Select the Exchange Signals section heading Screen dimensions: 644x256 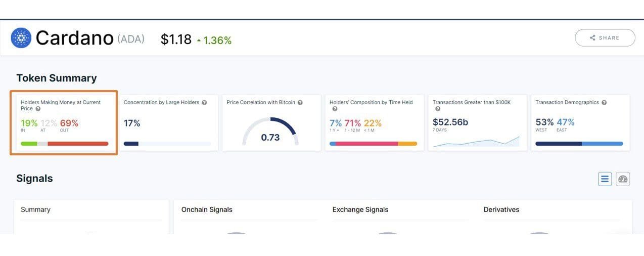coord(360,209)
